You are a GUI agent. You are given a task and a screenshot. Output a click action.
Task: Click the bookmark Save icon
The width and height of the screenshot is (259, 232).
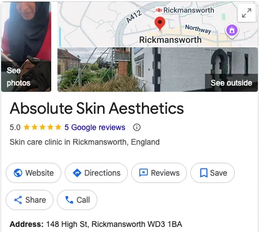[x=204, y=173]
